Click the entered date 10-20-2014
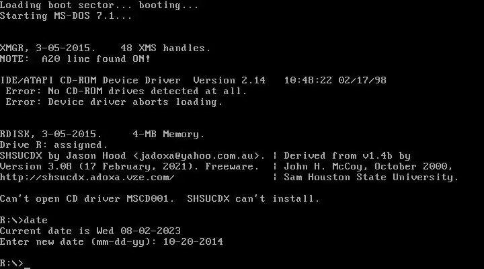Viewport: 484px width, 269px height. click(x=193, y=242)
